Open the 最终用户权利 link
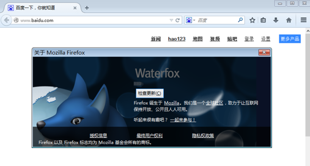 tap(149, 136)
